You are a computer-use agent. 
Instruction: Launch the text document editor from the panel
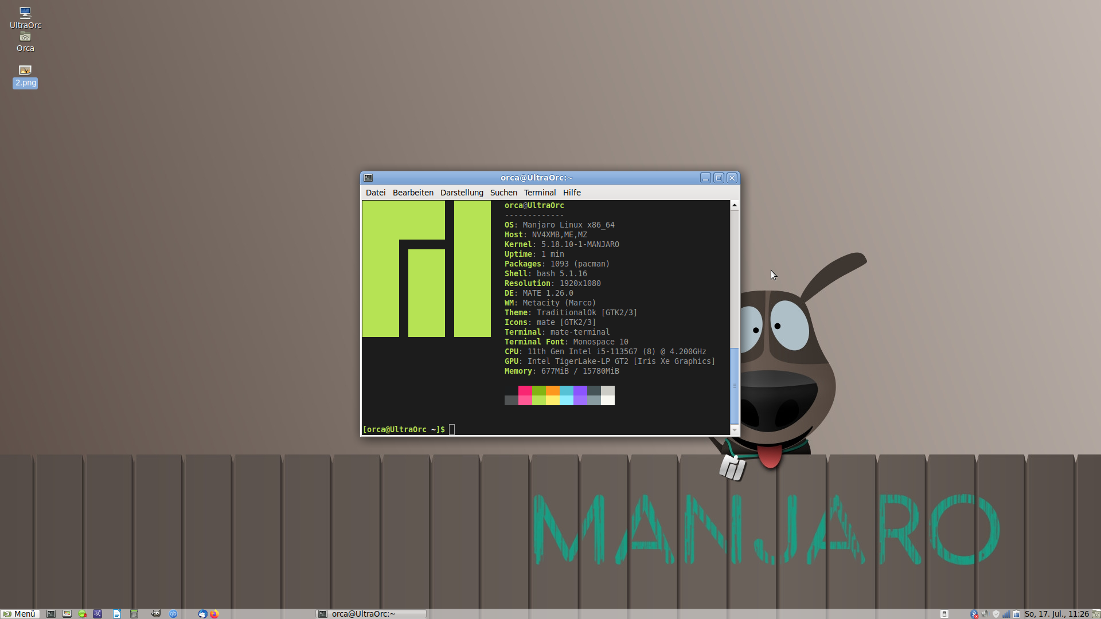pyautogui.click(x=117, y=614)
